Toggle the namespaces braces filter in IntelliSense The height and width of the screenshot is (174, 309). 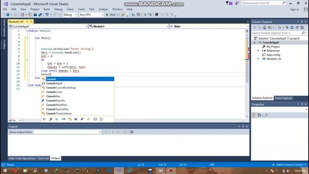[95, 119]
